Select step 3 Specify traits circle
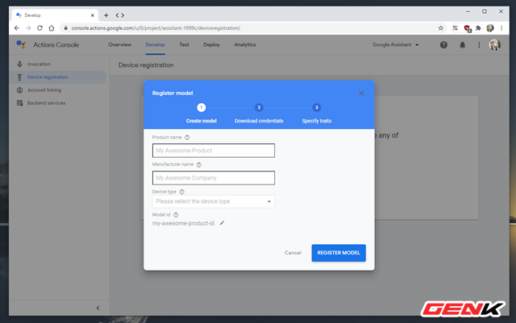Image resolution: width=516 pixels, height=323 pixels. coord(317,108)
